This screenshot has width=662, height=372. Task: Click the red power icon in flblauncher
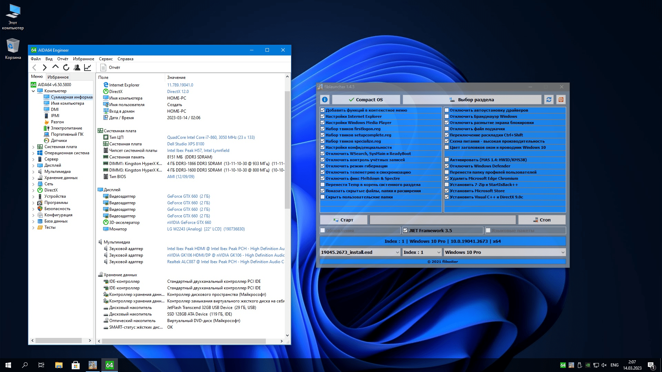point(561,100)
